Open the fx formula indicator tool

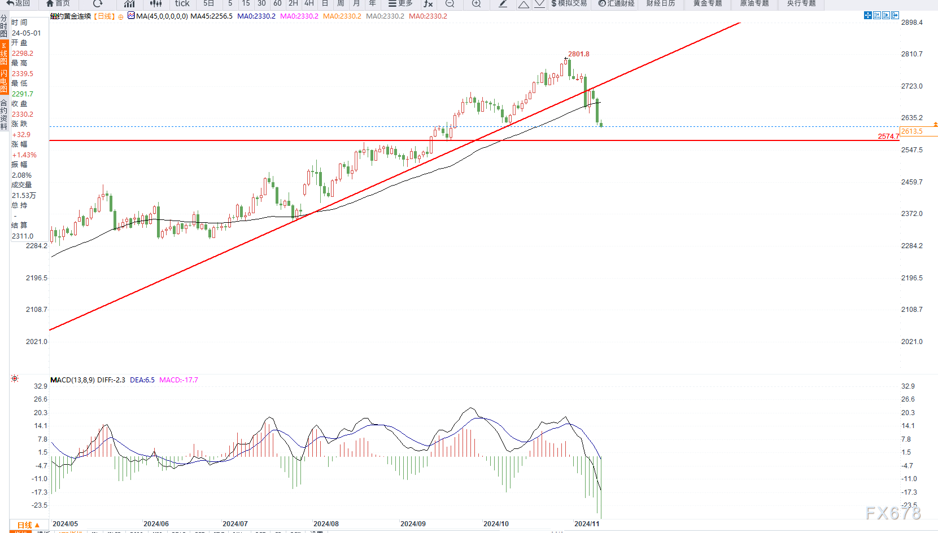(x=428, y=3)
